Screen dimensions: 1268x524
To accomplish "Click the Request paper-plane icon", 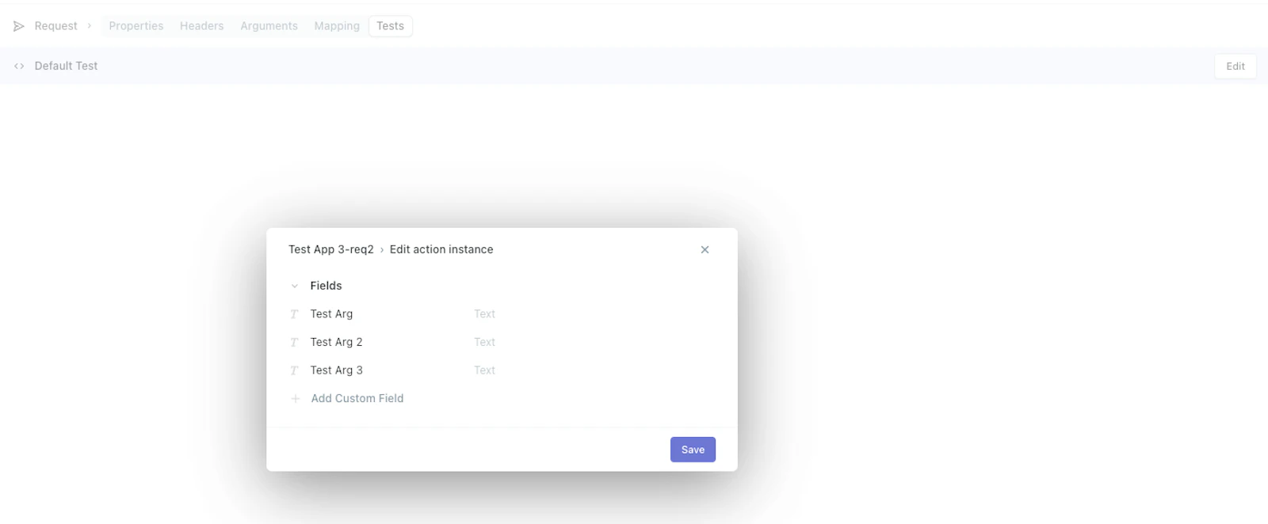I will pos(19,26).
